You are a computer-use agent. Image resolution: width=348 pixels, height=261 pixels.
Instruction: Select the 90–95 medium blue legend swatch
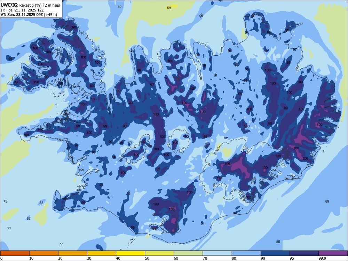(275, 253)
